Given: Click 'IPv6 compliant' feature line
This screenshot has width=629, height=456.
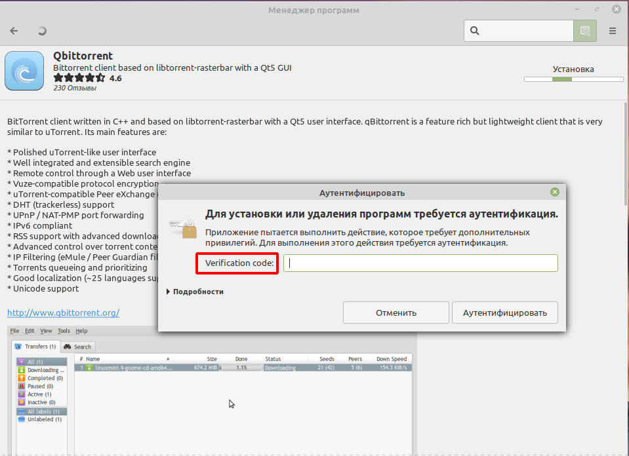Looking at the screenshot, I should tap(40, 225).
